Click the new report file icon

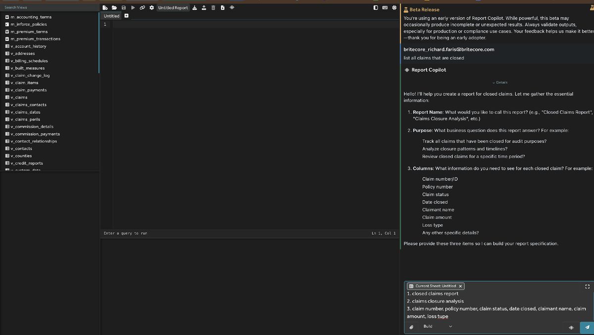point(104,8)
